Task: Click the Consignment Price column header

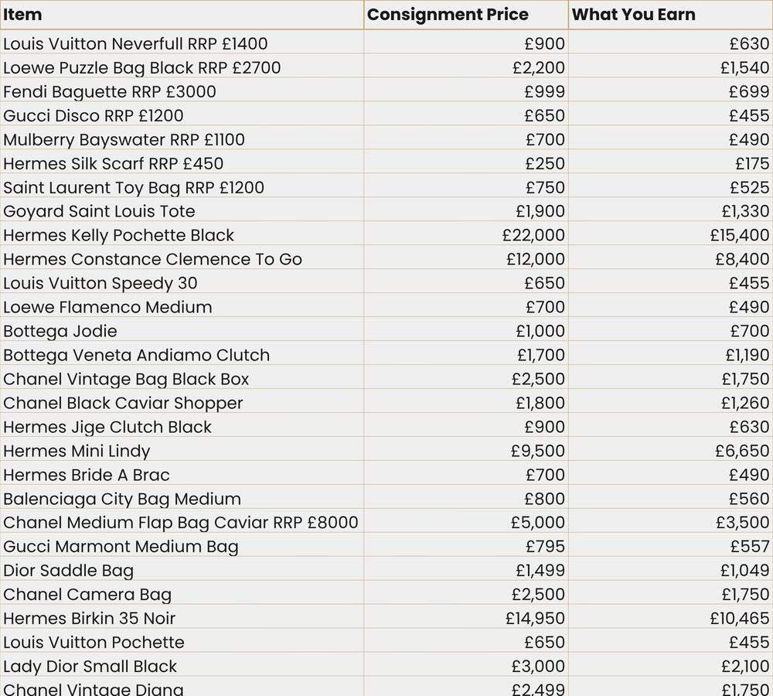Action: click(x=448, y=15)
